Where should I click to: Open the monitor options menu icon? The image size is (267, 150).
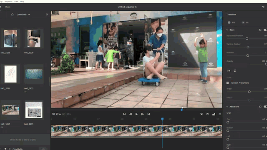220,114
